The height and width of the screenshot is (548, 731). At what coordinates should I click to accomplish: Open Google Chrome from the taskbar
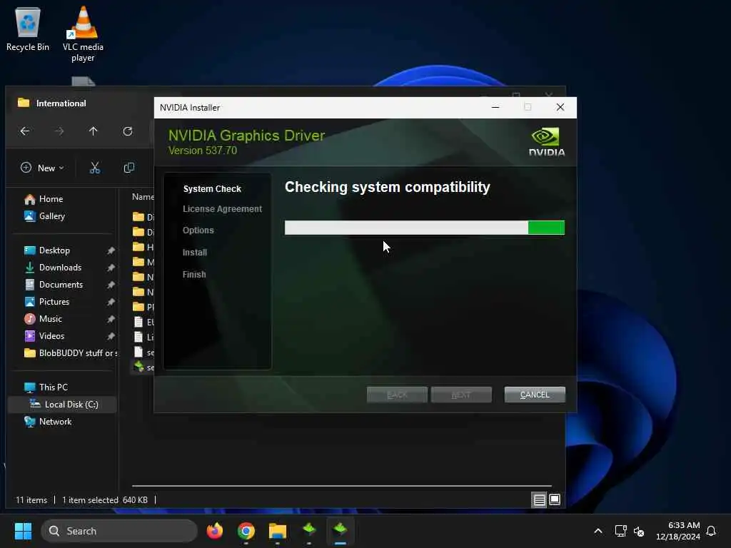(x=246, y=531)
